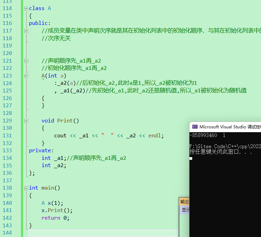261x237 pixels.
Task: Click comment '//初始化顺序先_a1再_a2' on line 122
Action: pos(74,68)
